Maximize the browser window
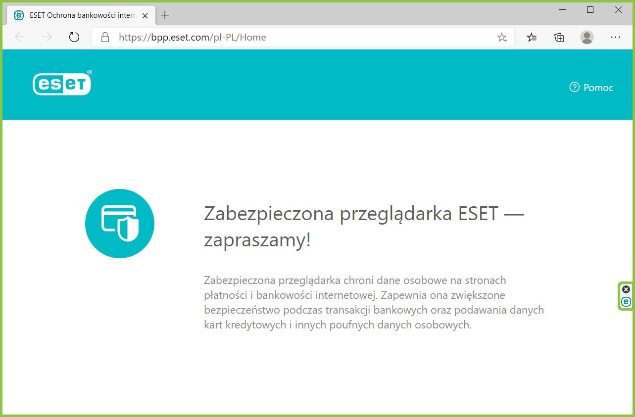The image size is (635, 417). pos(590,10)
